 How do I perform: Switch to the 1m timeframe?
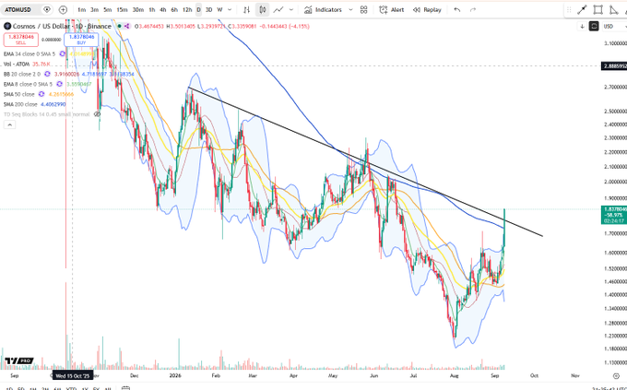[x=81, y=9]
